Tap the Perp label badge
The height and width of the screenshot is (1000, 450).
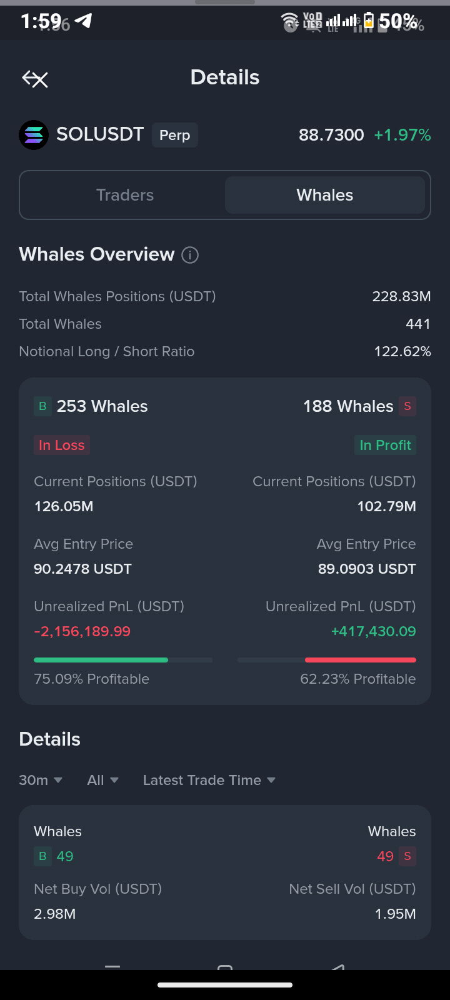click(x=175, y=135)
